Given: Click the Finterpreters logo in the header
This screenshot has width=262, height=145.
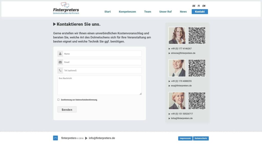Looking at the screenshot, I should tap(66, 8).
